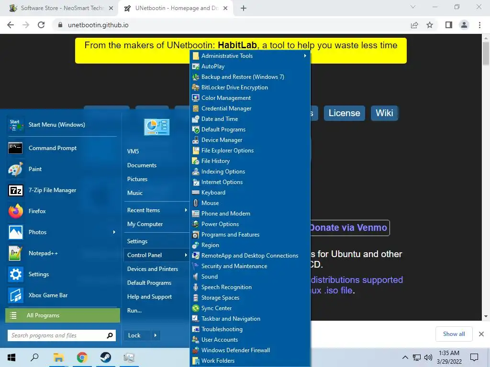The width and height of the screenshot is (490, 367).
Task: Open Pictures from the start menu
Action: [x=157, y=179]
